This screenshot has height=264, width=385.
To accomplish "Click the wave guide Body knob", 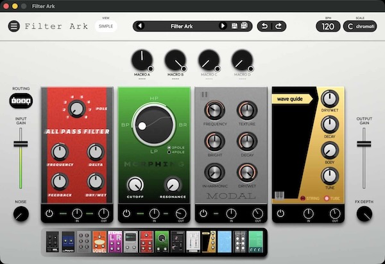I will pyautogui.click(x=330, y=150).
